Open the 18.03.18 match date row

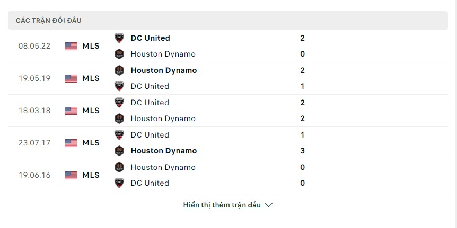pyautogui.click(x=228, y=111)
